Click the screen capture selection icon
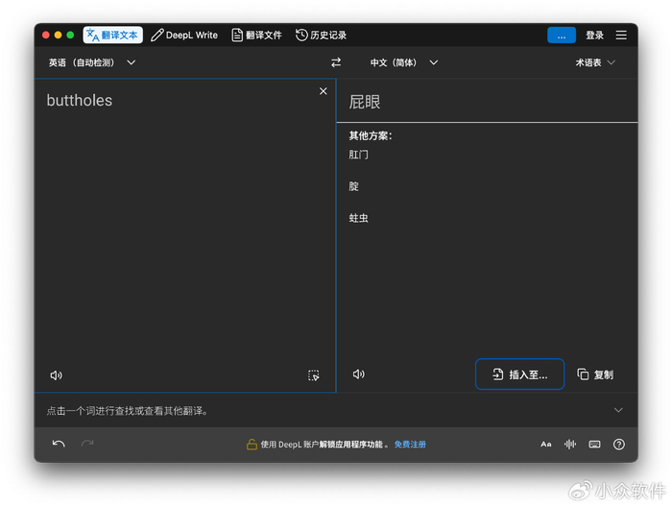 314,375
